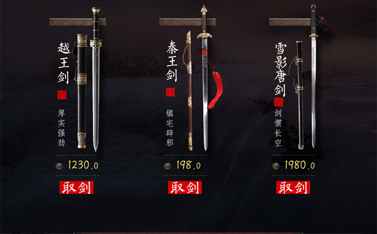Click the 198.0 price label
377x234 pixels.
[189, 165]
